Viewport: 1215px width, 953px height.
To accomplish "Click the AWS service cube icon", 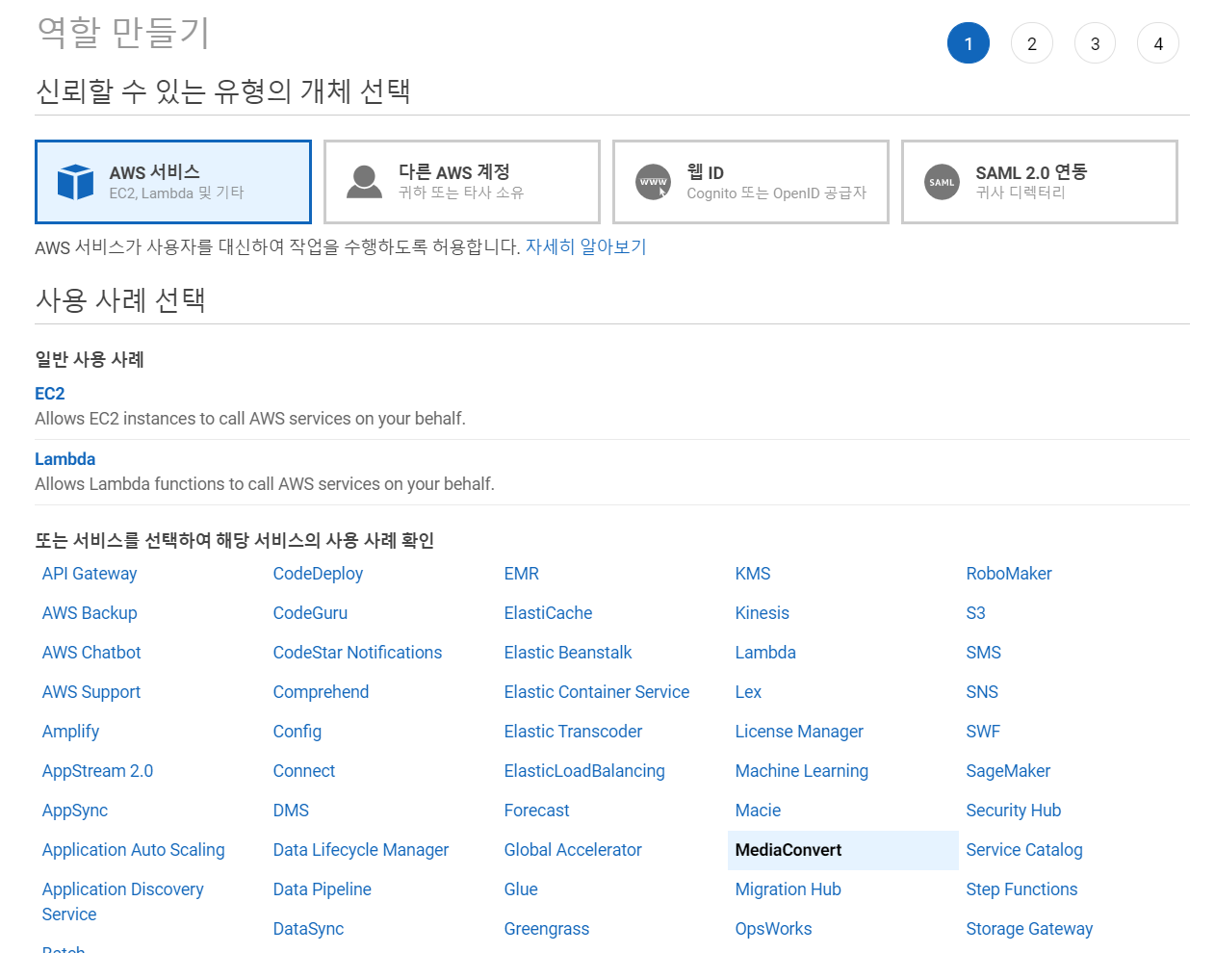I will pos(75,182).
